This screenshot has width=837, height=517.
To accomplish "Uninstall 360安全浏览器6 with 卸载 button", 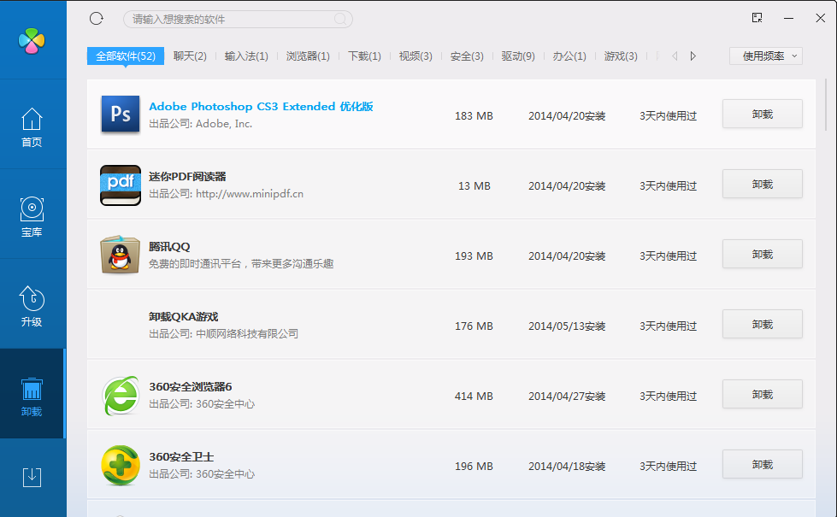I will (762, 394).
